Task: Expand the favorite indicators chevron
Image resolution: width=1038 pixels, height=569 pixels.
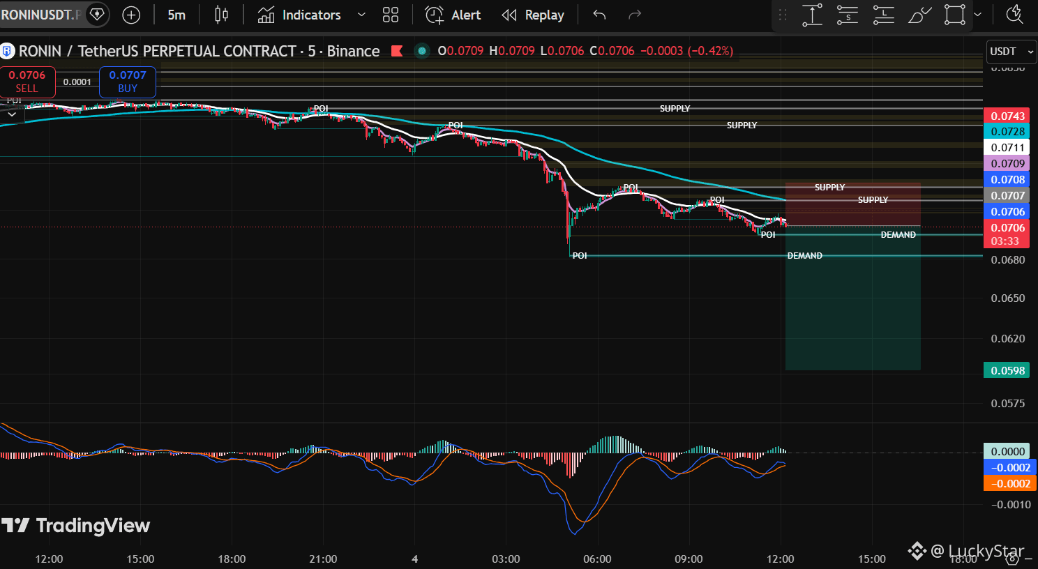Action: (361, 15)
